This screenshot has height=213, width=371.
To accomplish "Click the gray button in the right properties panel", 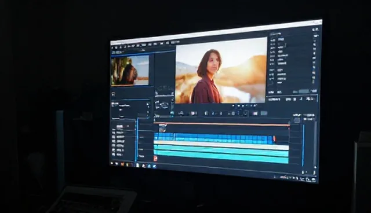I will click(x=303, y=91).
